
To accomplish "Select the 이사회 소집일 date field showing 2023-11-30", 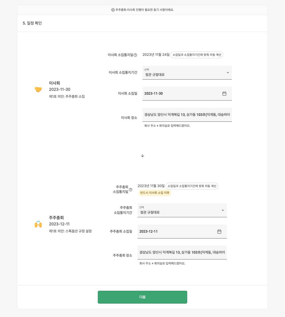I will (182, 94).
